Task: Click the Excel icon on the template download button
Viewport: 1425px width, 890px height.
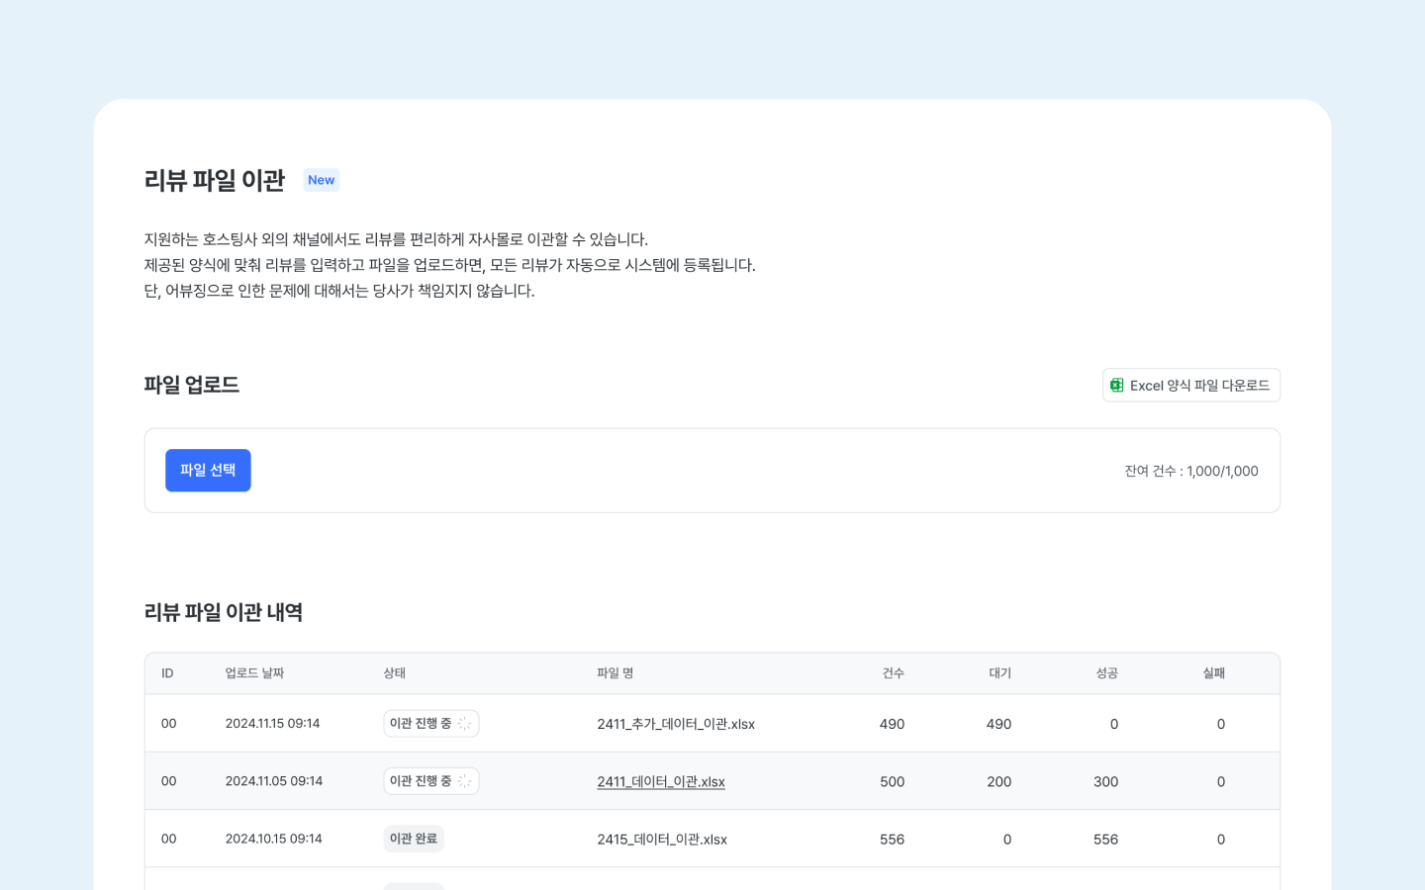Action: pyautogui.click(x=1118, y=385)
